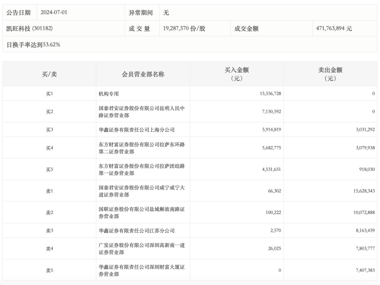Viewport: 380px width, 285px height.
Task: Click the 买入金额 (元) column header
Action: coord(237,74)
